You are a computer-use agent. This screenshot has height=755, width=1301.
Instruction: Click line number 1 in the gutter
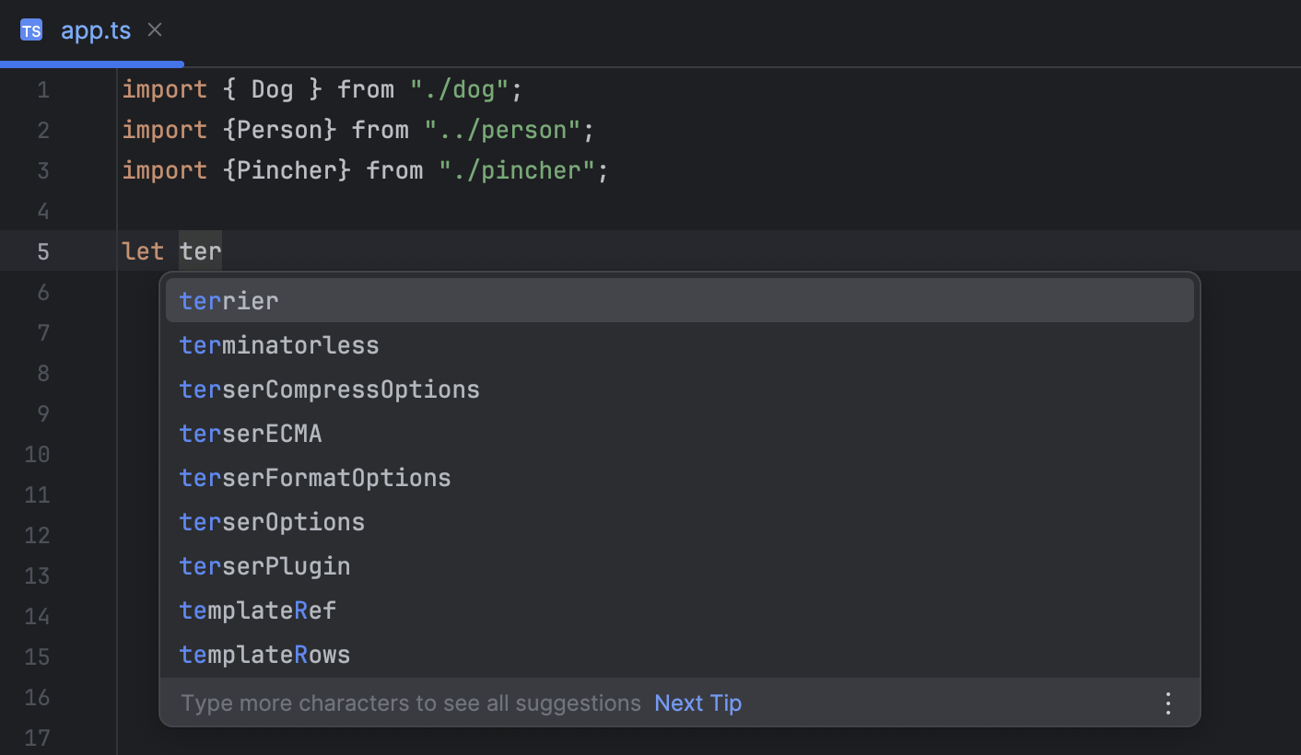42,89
